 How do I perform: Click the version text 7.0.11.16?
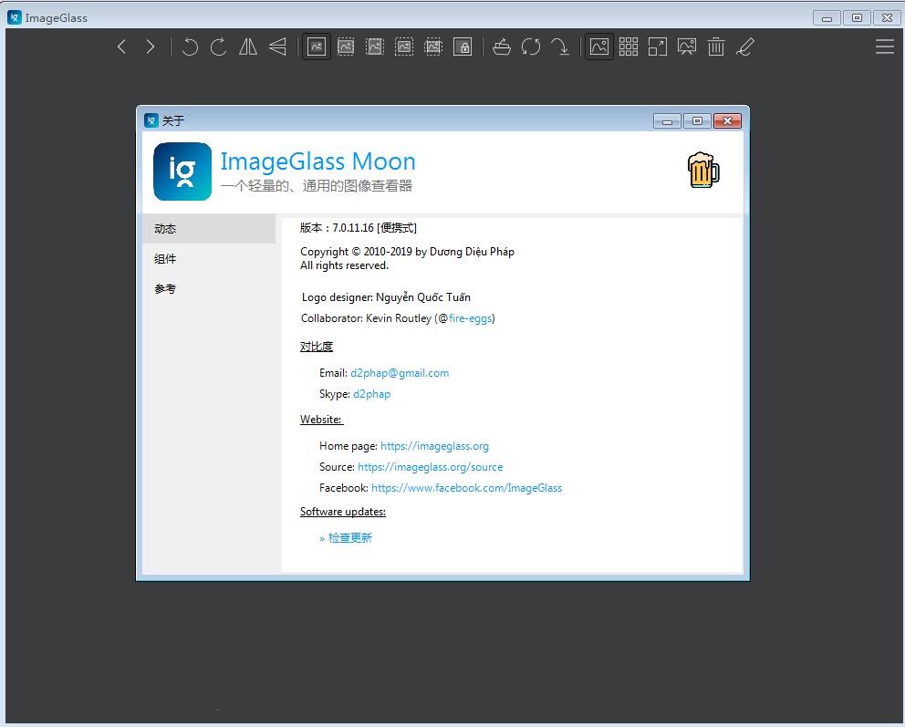353,228
